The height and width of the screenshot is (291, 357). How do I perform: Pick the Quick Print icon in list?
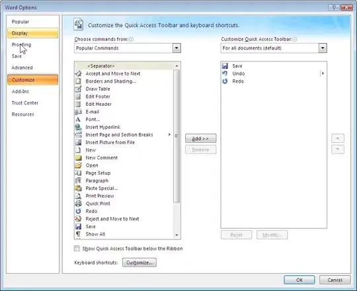(x=78, y=203)
